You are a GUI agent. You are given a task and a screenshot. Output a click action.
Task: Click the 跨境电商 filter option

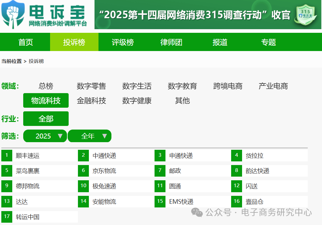(x=227, y=86)
